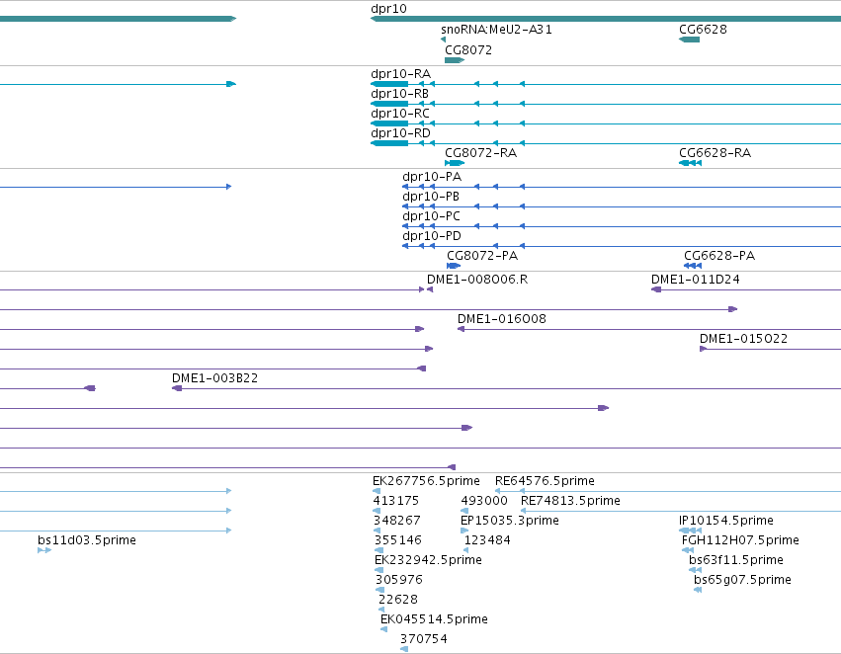Click the dpr10-RA thick exon block
The image size is (841, 654).
[389, 84]
